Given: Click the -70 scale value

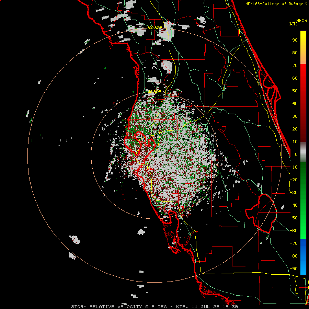Looking at the screenshot, I should tap(294, 243).
